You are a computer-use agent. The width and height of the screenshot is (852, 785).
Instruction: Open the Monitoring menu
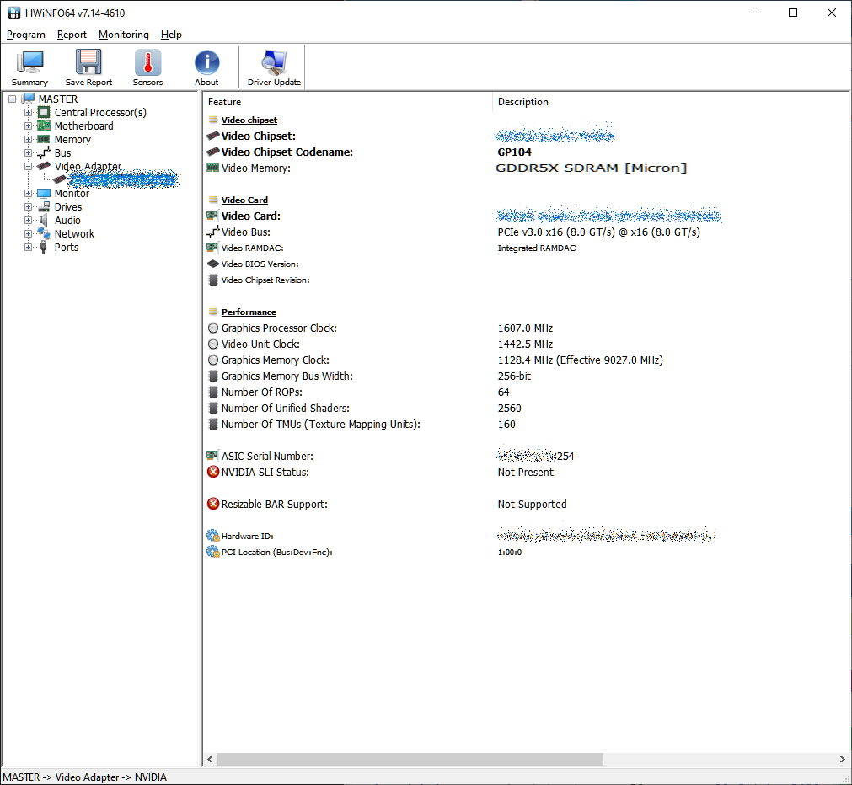(x=123, y=35)
